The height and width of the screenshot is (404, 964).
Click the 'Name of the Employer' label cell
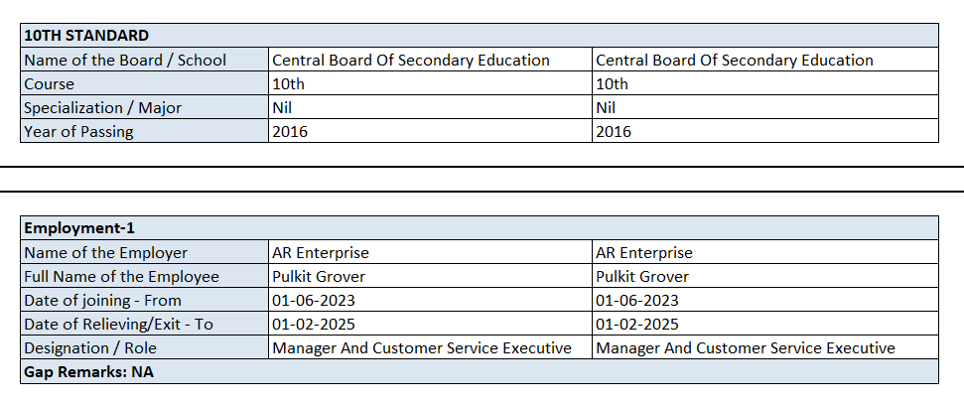point(106,252)
